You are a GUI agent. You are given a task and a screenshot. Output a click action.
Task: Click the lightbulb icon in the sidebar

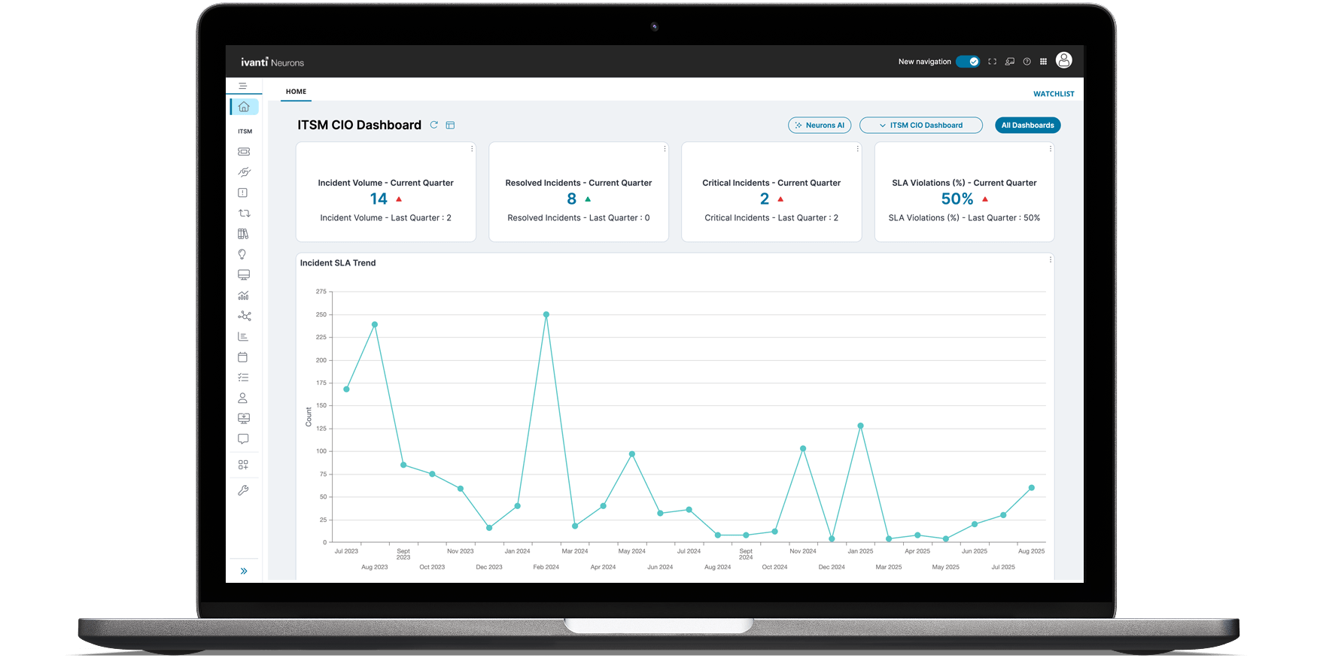pyautogui.click(x=242, y=254)
